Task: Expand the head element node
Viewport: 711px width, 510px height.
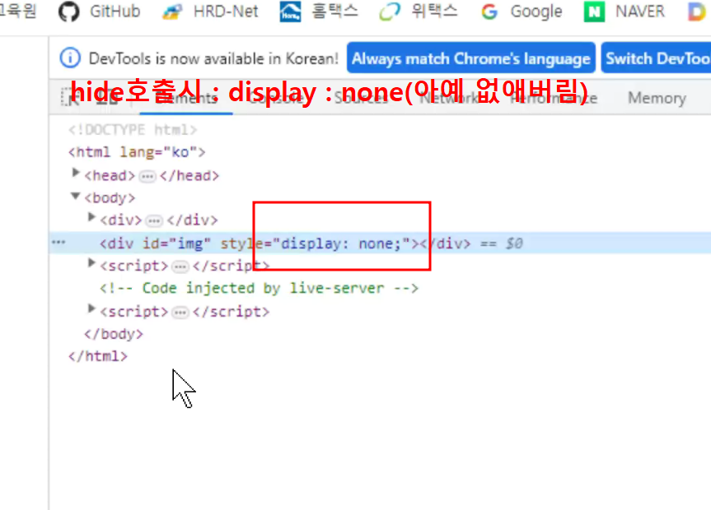Action: (x=76, y=173)
